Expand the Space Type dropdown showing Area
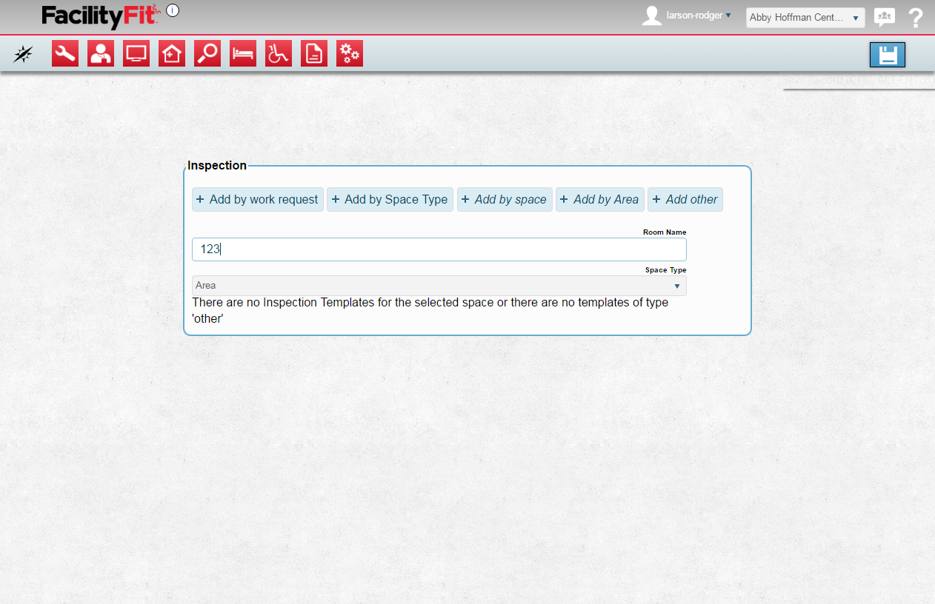935x604 pixels. point(439,286)
